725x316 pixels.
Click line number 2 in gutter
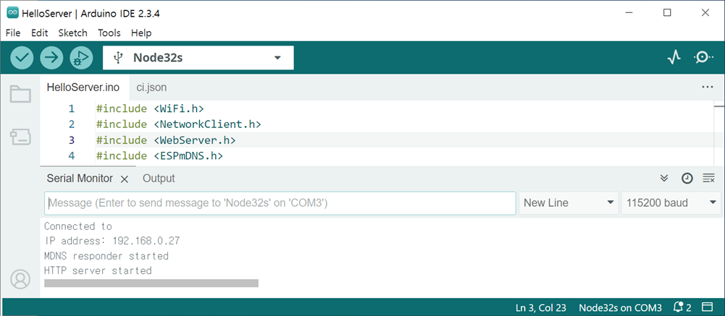click(71, 124)
